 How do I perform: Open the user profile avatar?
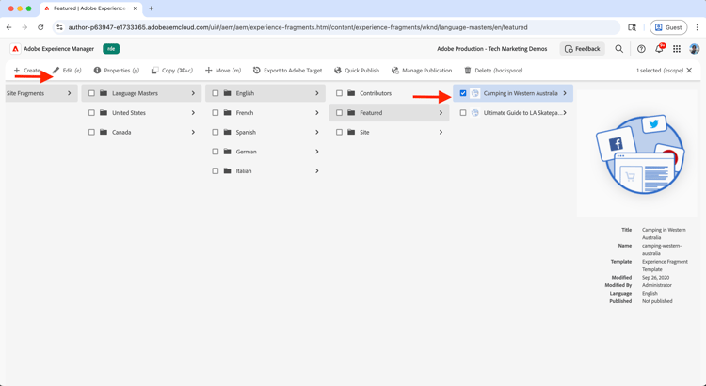click(x=695, y=49)
